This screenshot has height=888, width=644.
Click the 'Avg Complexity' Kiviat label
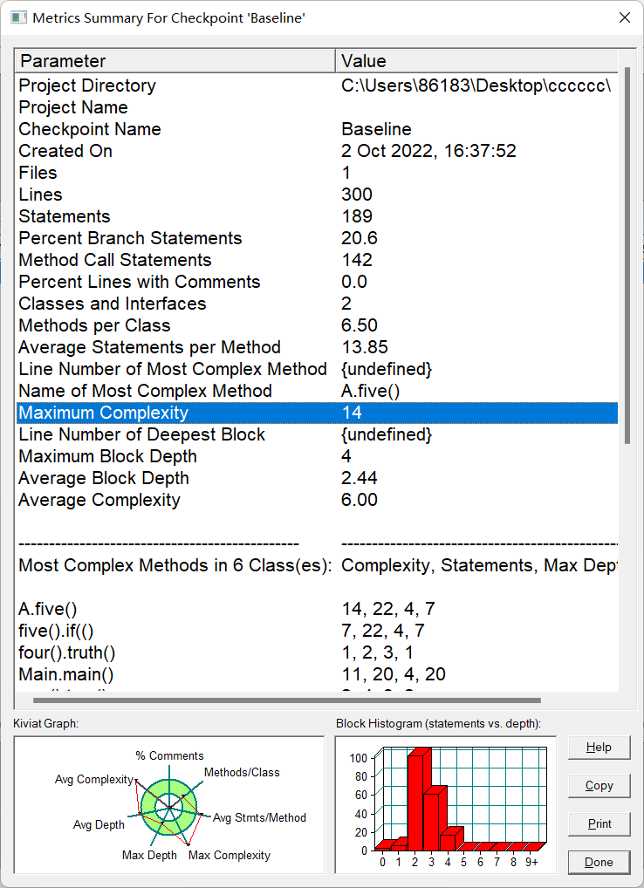click(93, 779)
